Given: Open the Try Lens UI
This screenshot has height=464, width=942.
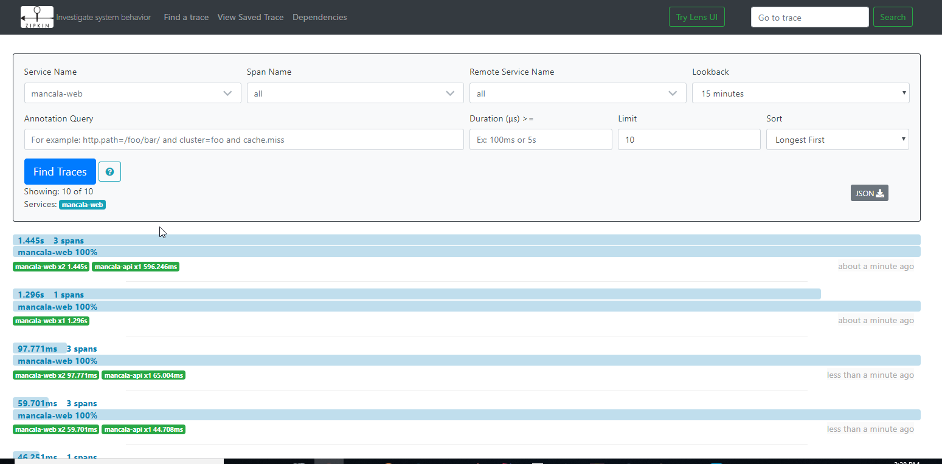Looking at the screenshot, I should coord(696,16).
